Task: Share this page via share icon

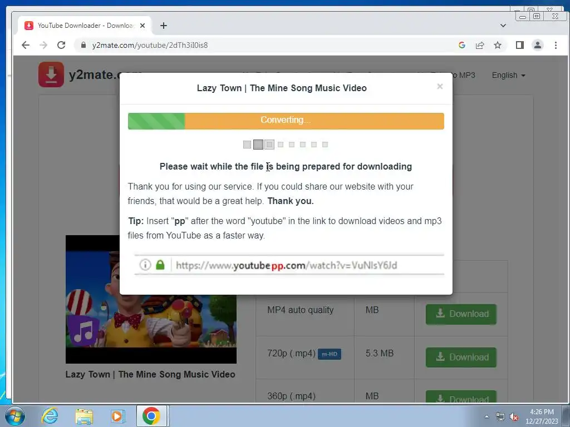Action: coord(480,45)
